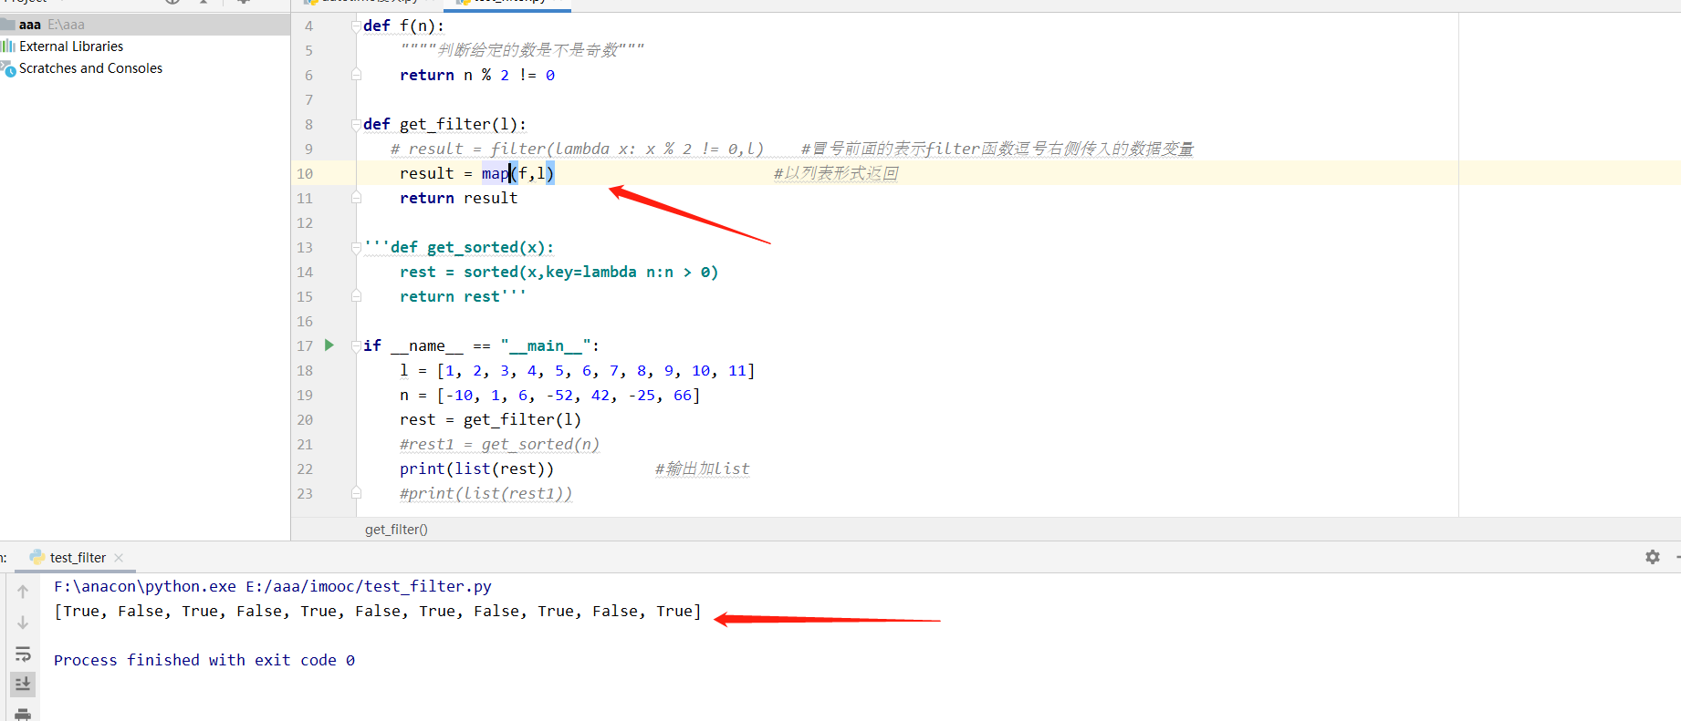Close the test_filter run tab

click(x=119, y=558)
